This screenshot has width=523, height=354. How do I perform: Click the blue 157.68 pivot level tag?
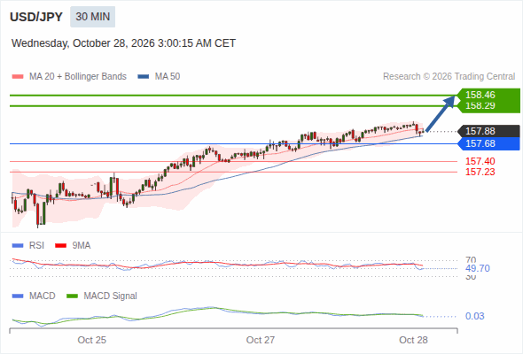[488, 144]
